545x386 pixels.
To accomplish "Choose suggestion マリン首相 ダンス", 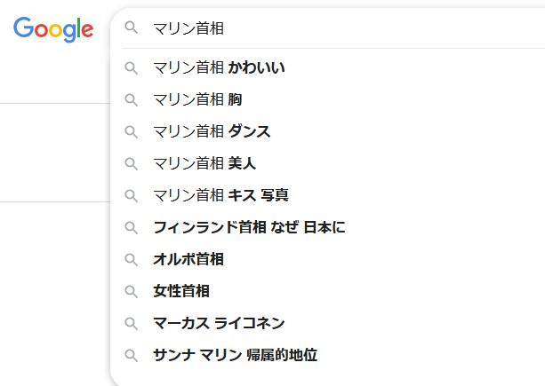I will tap(212, 131).
